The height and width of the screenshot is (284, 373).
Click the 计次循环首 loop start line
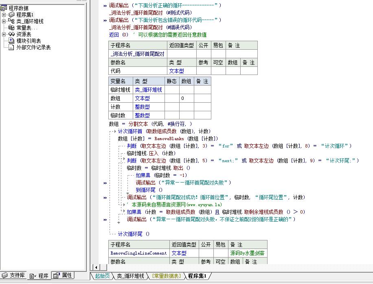(164, 132)
